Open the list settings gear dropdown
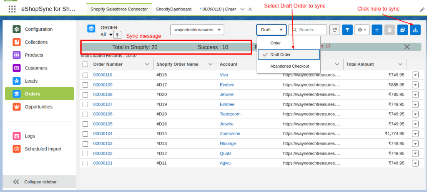The height and width of the screenshot is (192, 427). [362, 30]
